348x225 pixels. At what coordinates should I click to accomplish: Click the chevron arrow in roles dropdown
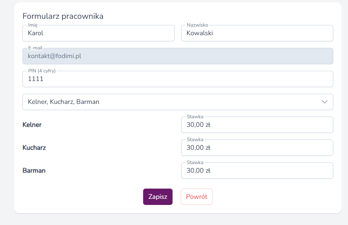click(324, 102)
